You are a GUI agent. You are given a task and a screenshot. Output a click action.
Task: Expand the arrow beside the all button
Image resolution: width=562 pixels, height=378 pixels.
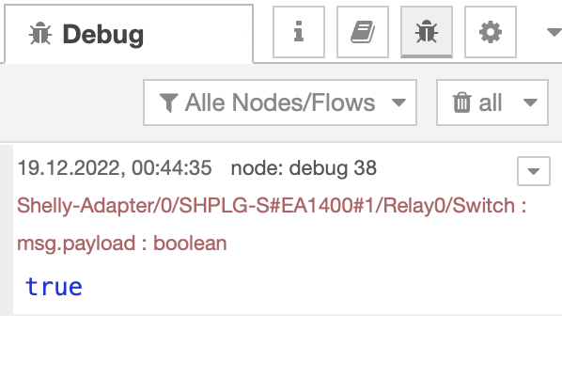click(530, 102)
